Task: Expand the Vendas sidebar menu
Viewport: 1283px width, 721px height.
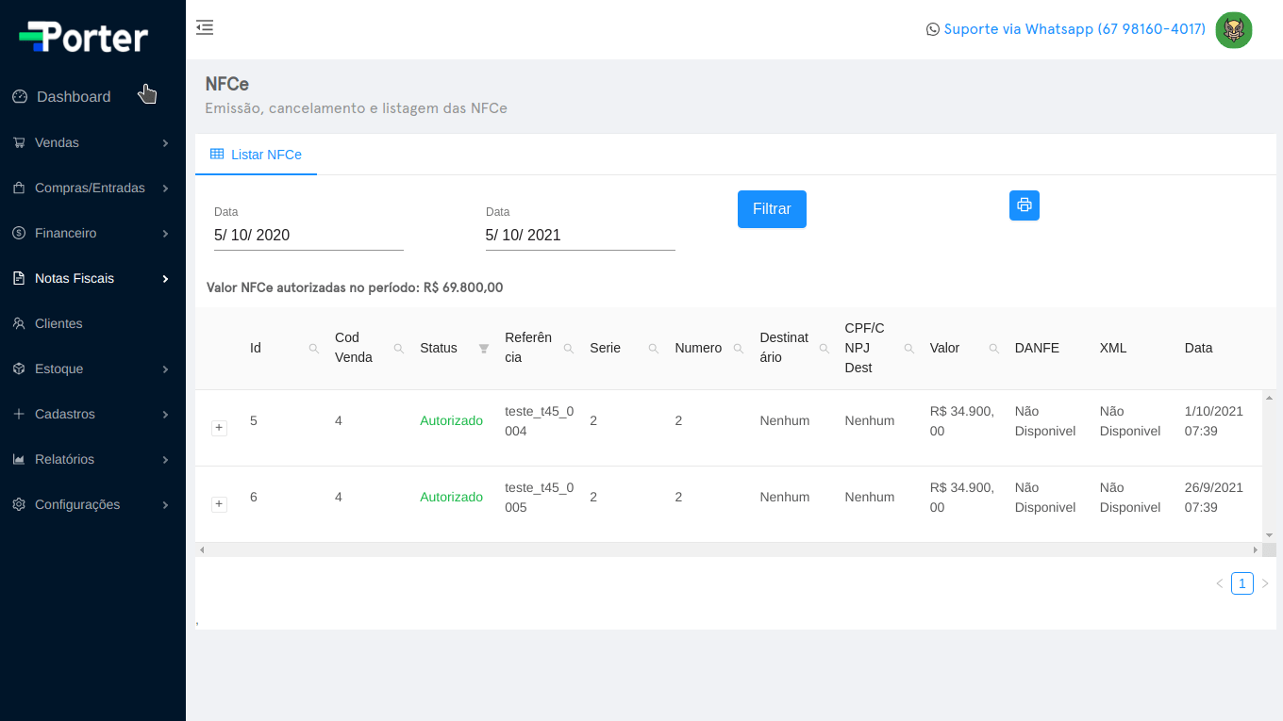Action: (92, 143)
